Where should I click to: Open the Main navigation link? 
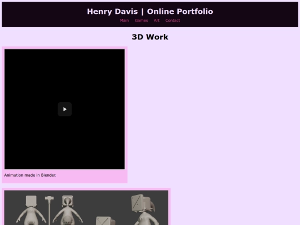[x=124, y=21]
